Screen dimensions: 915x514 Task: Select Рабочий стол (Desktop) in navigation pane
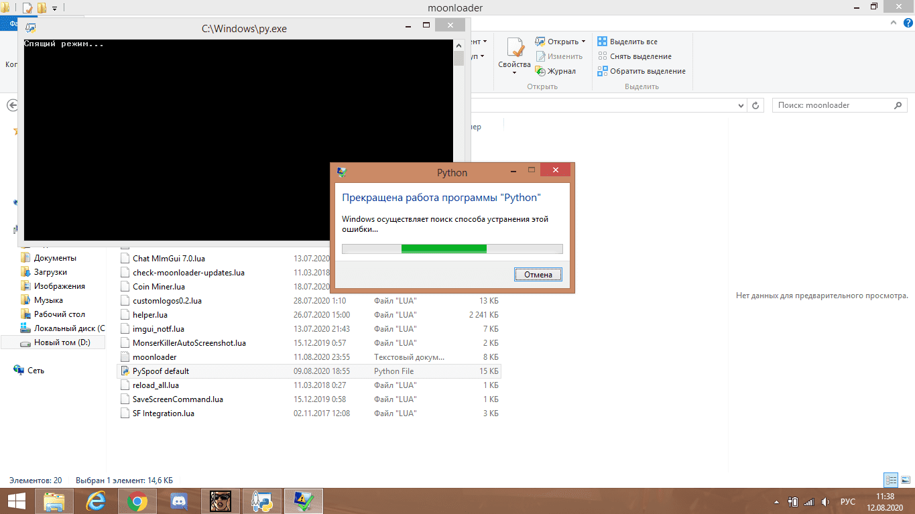point(60,314)
